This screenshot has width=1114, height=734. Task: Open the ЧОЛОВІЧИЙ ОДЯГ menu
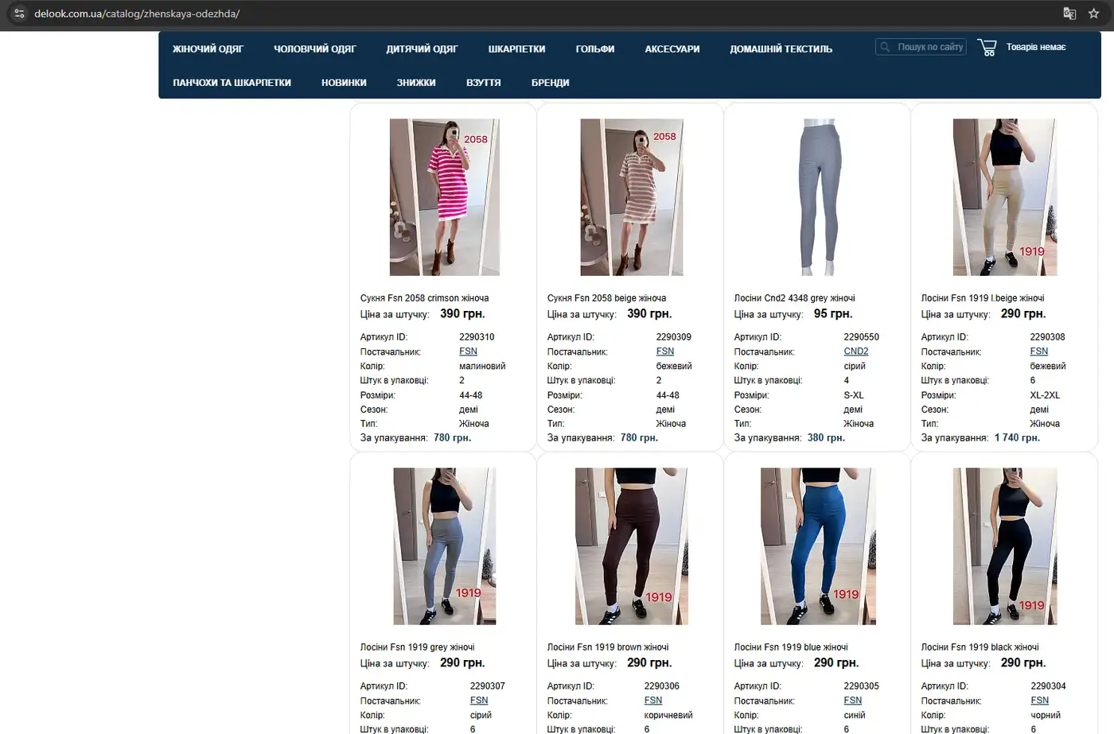[315, 49]
